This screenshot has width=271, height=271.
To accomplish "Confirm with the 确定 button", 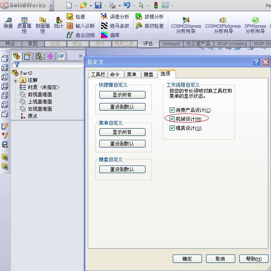I will coord(187,259).
